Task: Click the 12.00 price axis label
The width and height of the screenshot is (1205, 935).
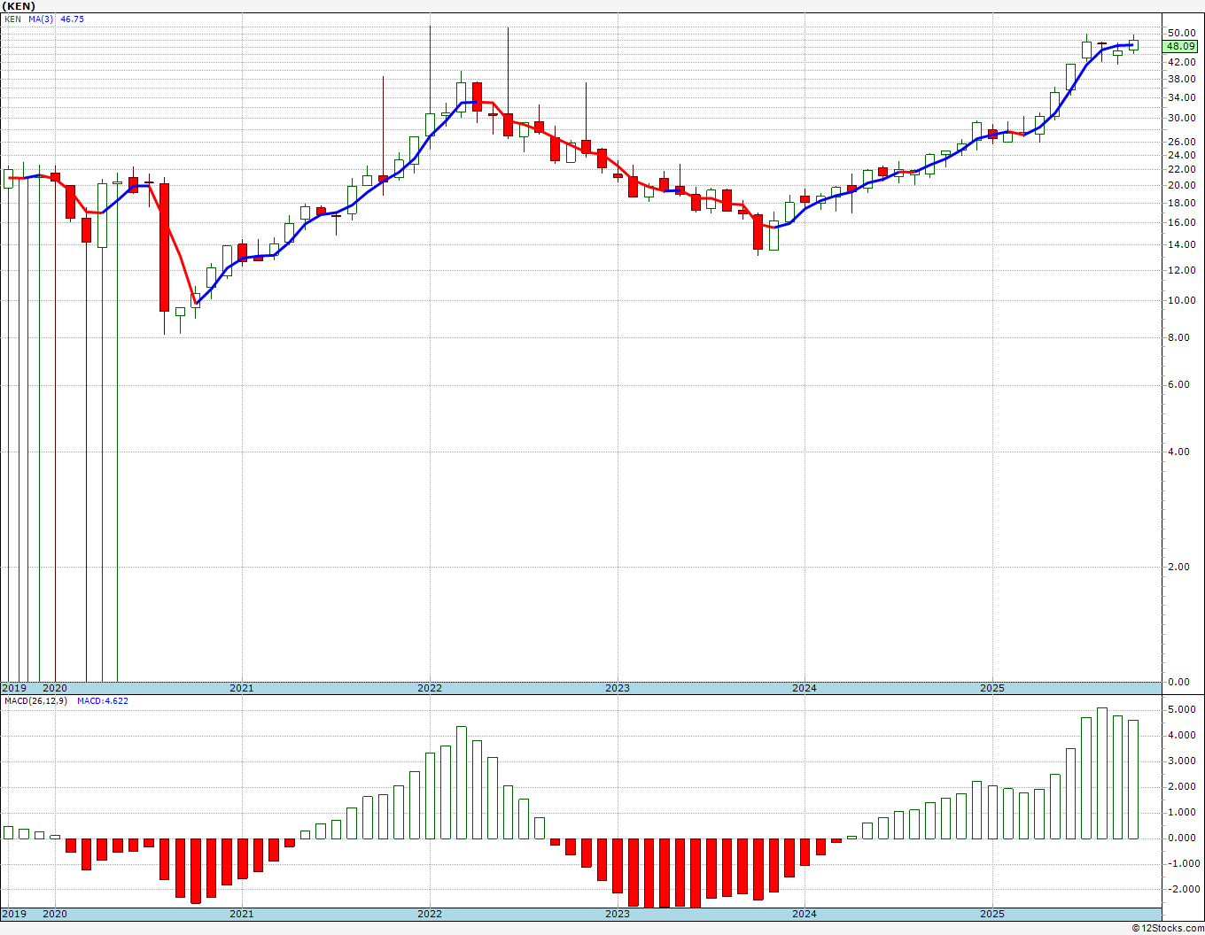Action: click(x=1182, y=271)
